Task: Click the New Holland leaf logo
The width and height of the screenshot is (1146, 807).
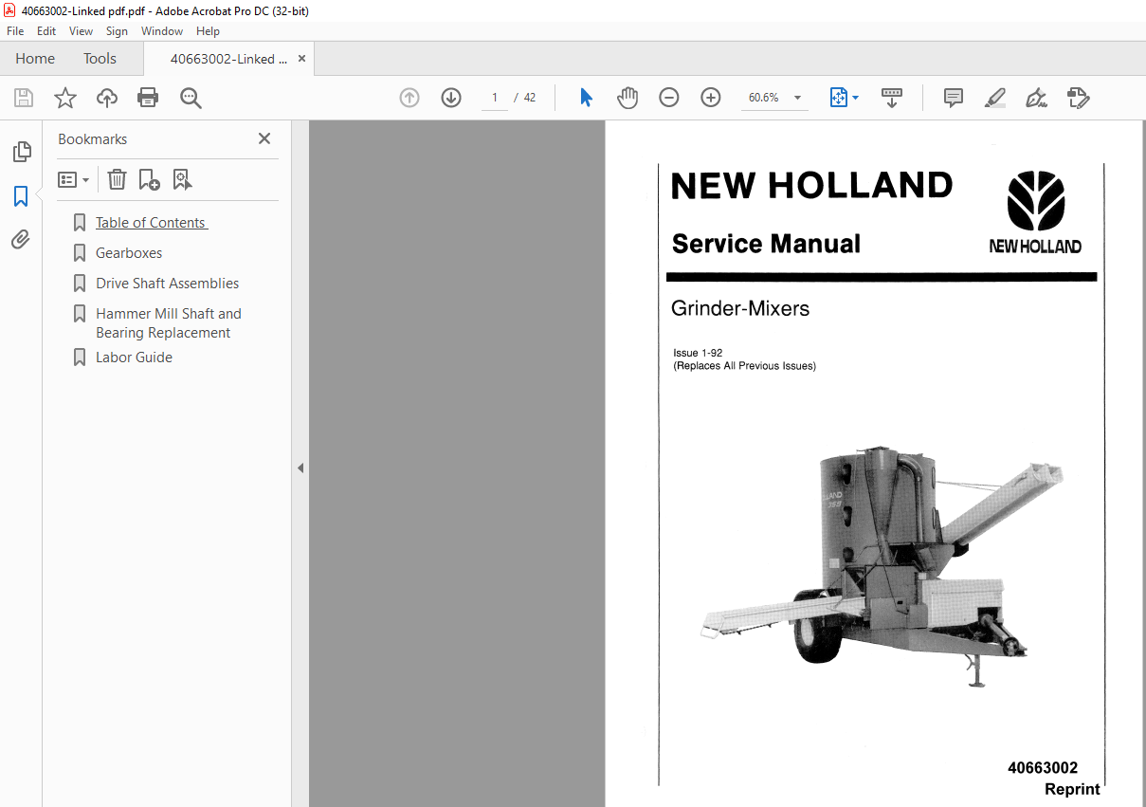Action: tap(1035, 201)
